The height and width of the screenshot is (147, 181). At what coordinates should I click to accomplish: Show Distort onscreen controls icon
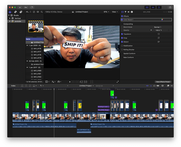159,42
